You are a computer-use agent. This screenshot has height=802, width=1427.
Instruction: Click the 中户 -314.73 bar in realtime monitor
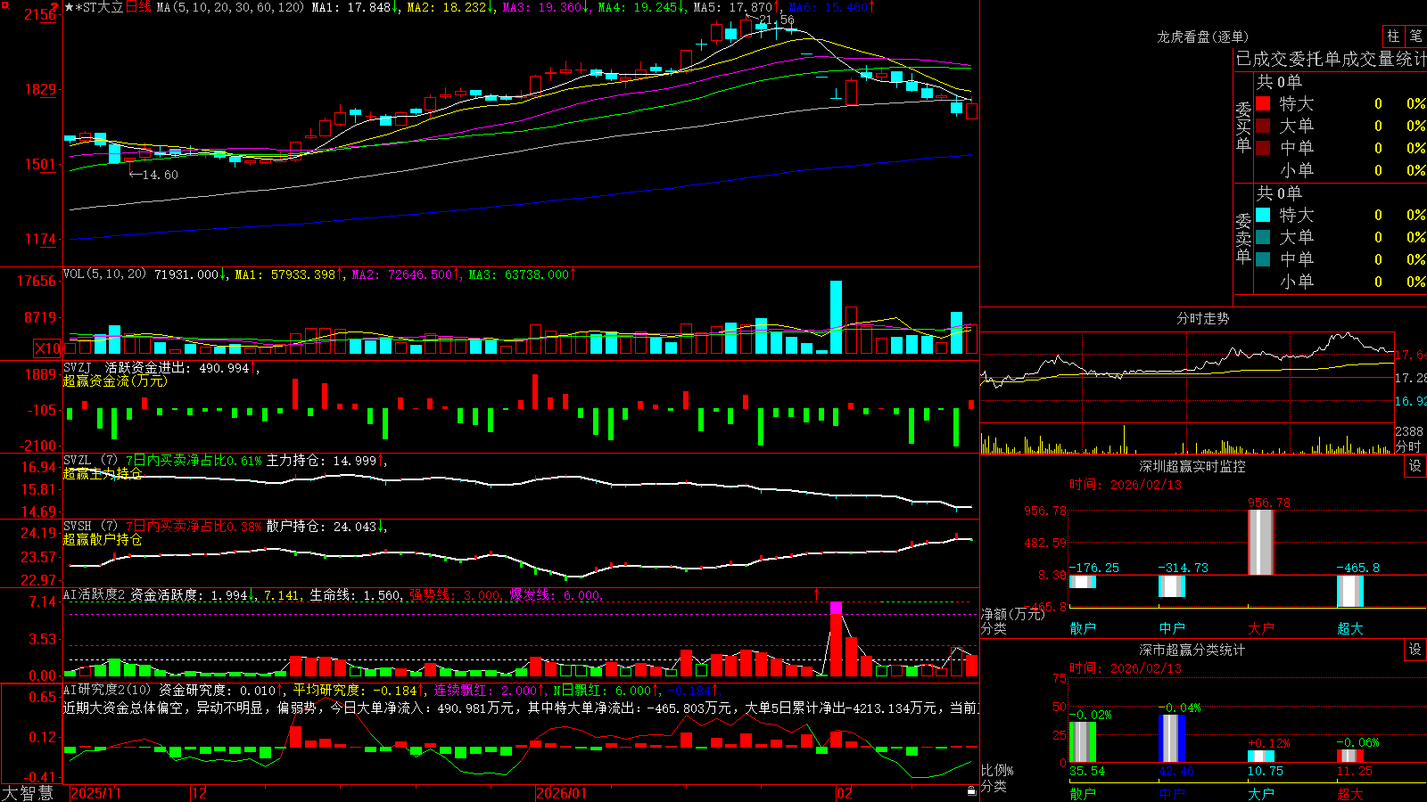(x=1172, y=586)
